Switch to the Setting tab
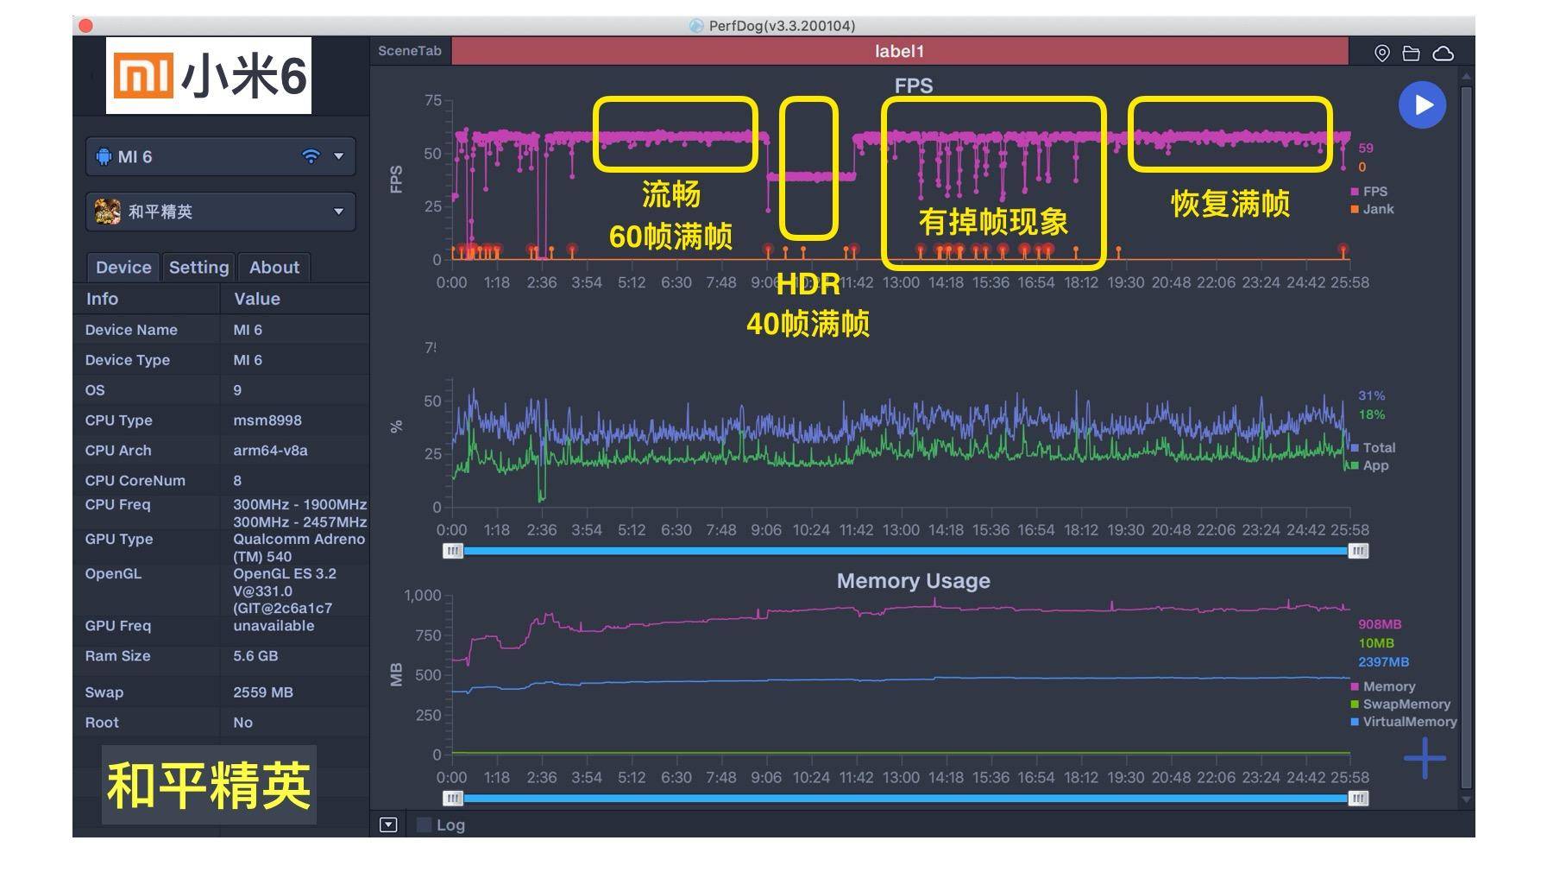The width and height of the screenshot is (1541, 872). pyautogui.click(x=198, y=268)
